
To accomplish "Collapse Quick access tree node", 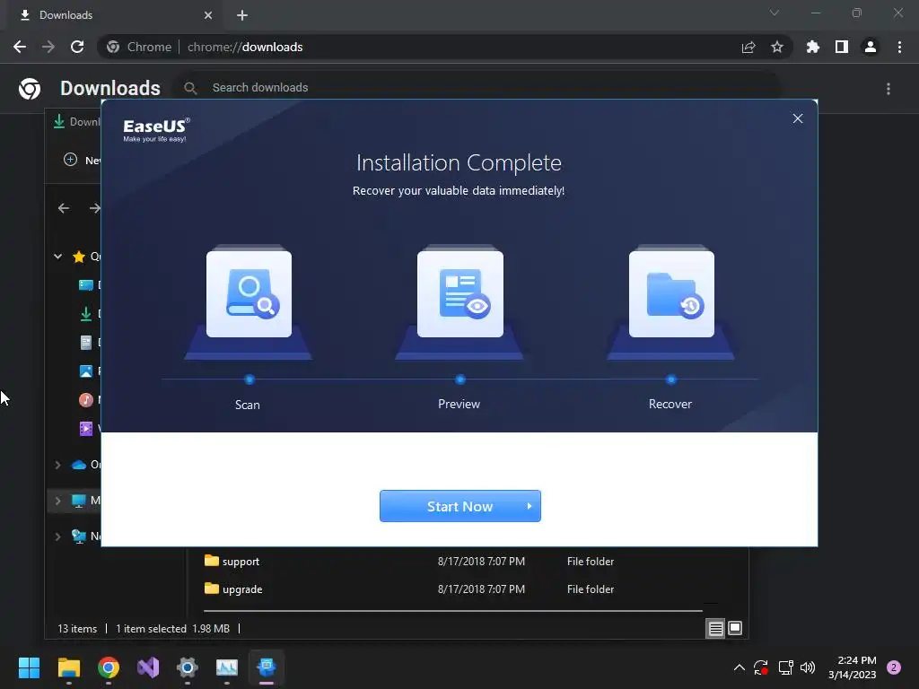I will [x=58, y=256].
